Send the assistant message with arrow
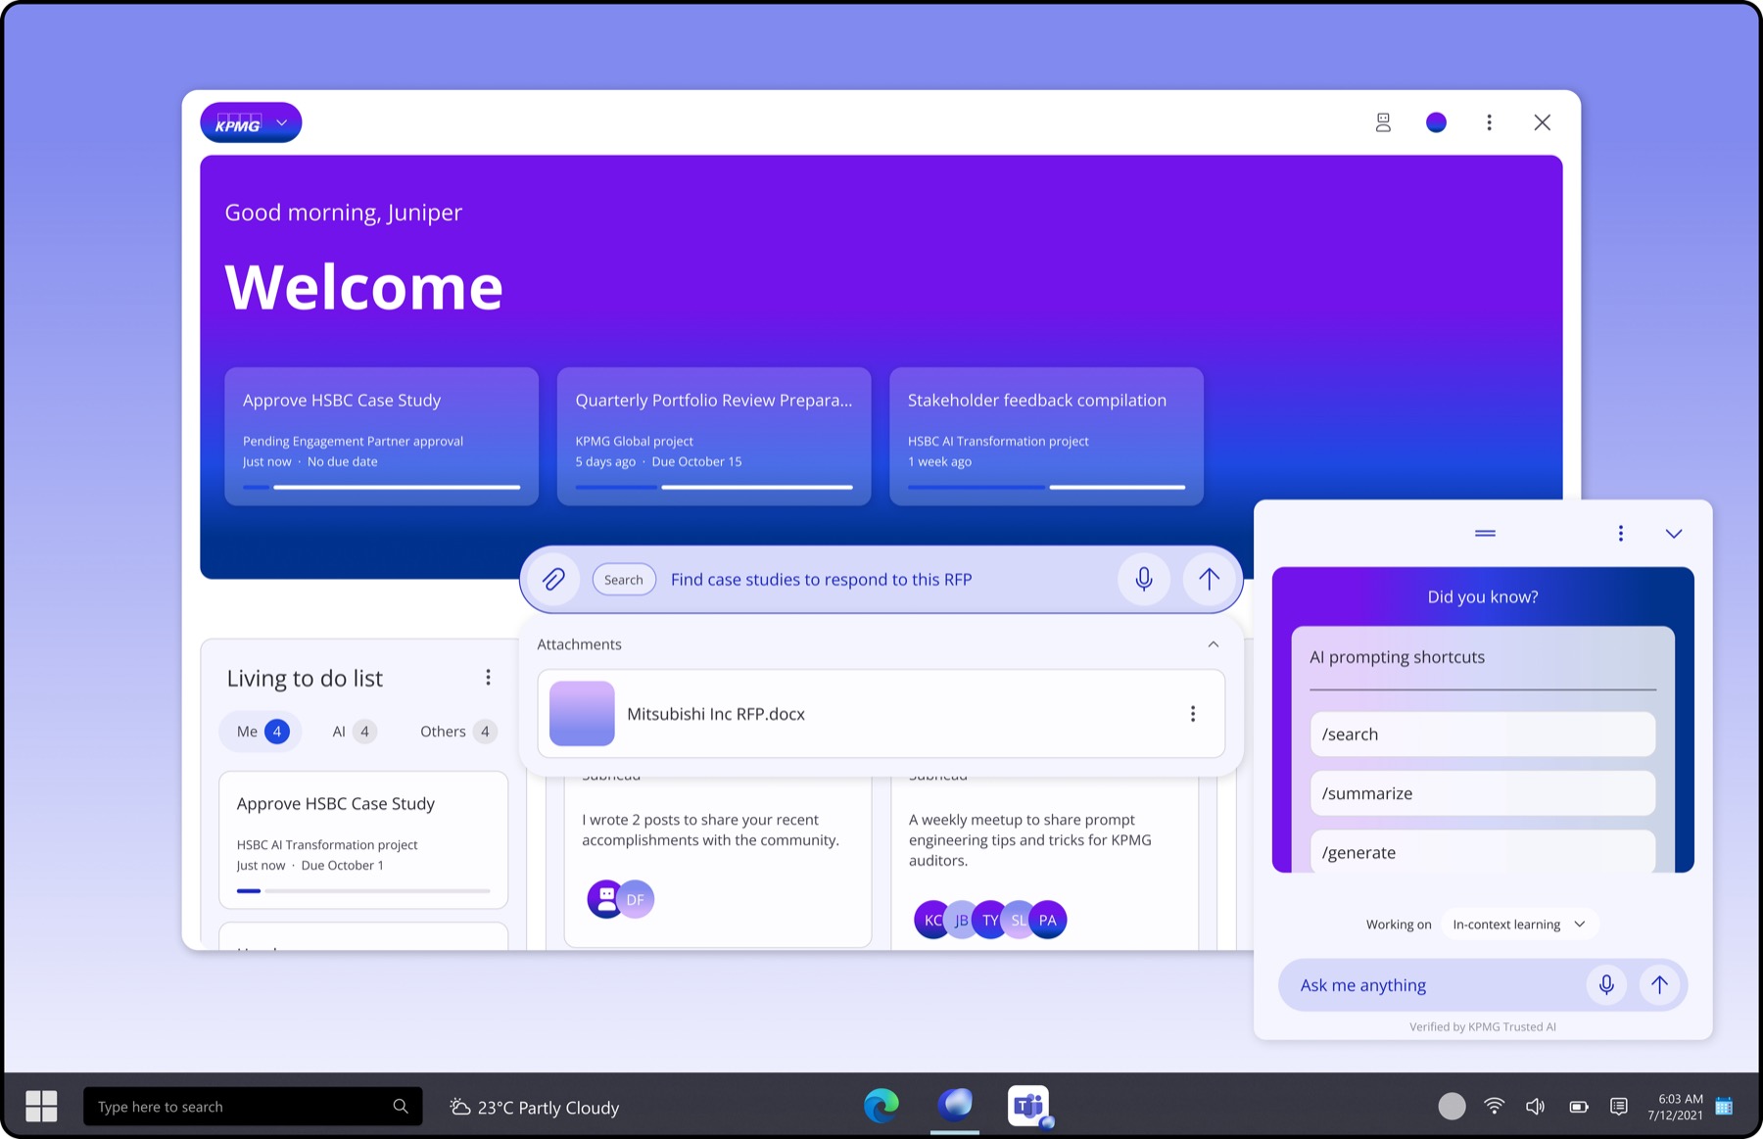The height and width of the screenshot is (1139, 1763). pyautogui.click(x=1659, y=984)
